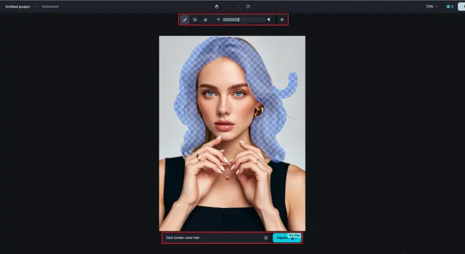Viewport: 465px width, 254px height.
Task: Activate the hand pan tool
Action: pos(217,6)
